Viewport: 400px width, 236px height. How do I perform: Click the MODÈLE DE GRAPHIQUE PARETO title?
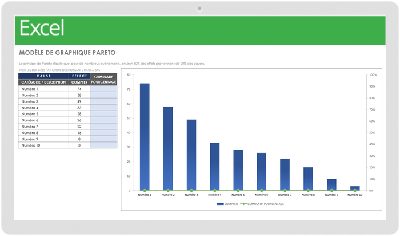pos(67,53)
